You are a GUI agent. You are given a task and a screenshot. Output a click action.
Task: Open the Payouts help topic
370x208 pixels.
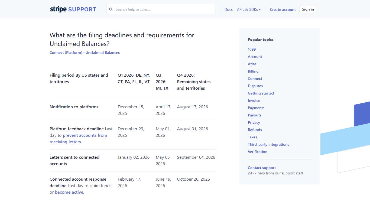254,115
